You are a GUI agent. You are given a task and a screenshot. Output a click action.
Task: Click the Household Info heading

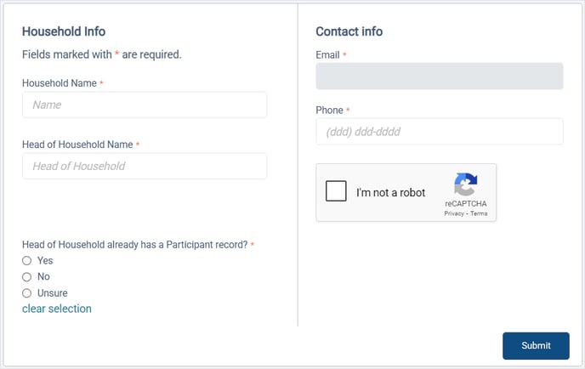coord(64,31)
